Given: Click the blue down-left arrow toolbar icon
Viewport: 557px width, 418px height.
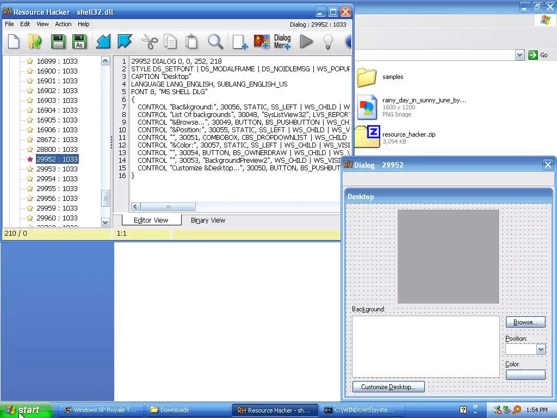Looking at the screenshot, I should coord(103,41).
